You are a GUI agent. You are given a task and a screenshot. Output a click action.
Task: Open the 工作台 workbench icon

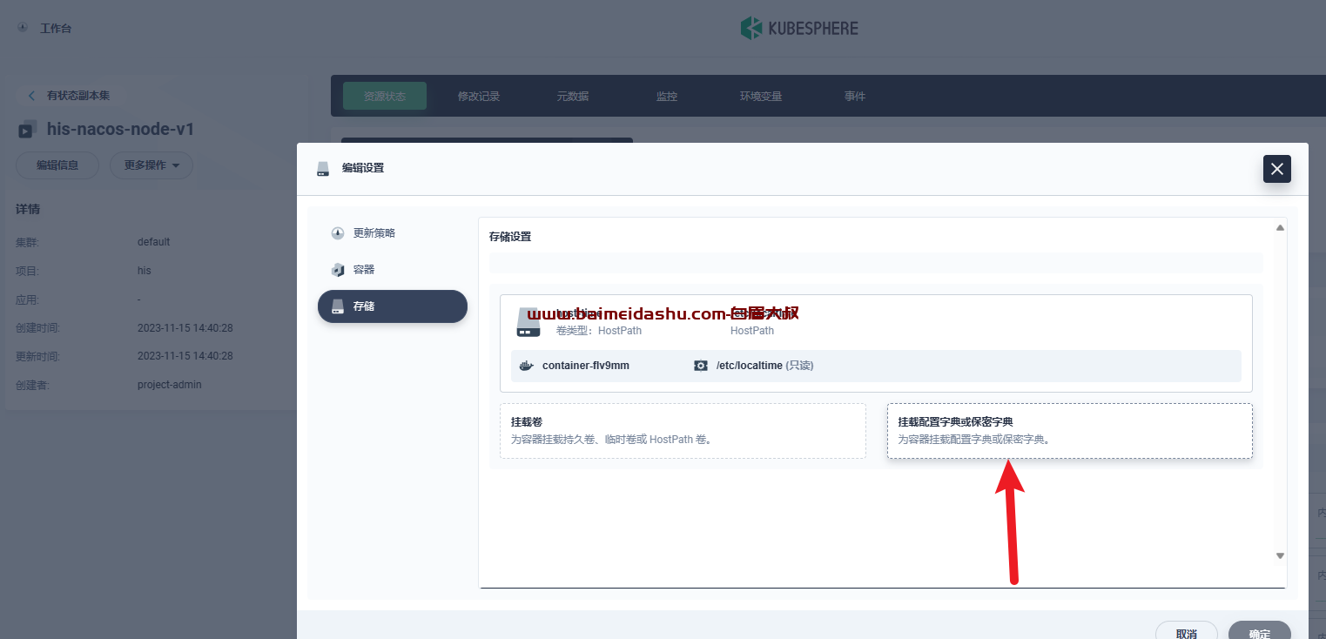(x=22, y=28)
